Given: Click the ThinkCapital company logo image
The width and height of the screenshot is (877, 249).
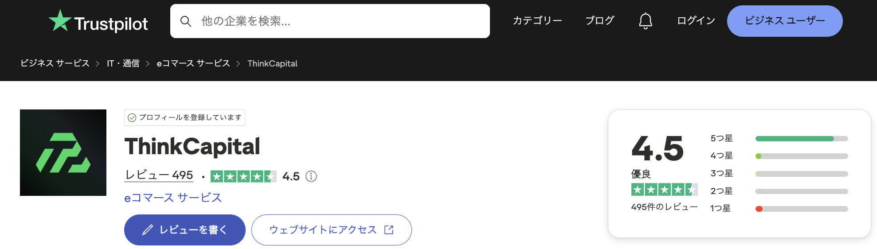Looking at the screenshot, I should (63, 152).
